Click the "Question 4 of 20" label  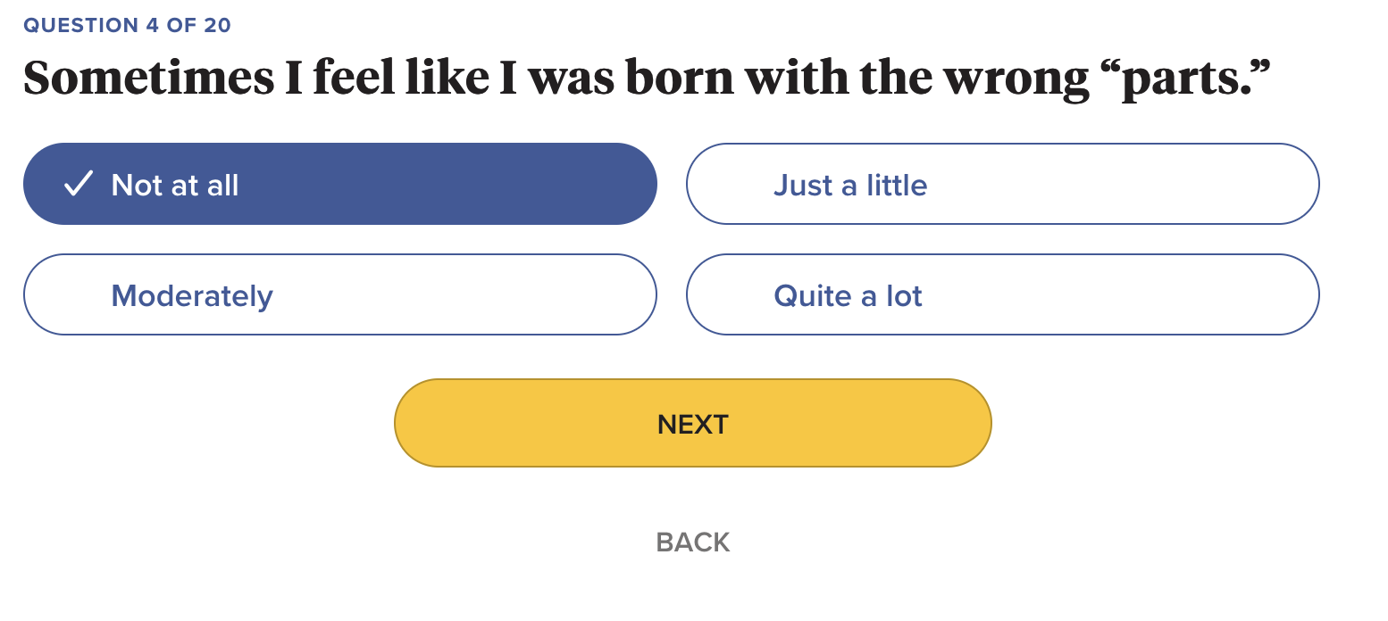127,25
